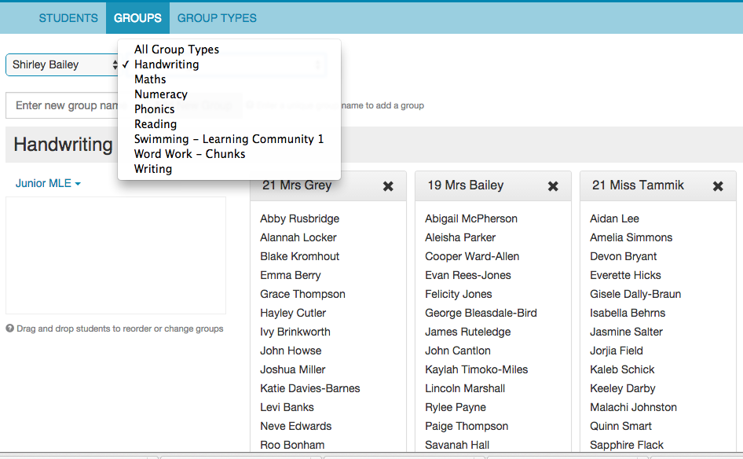Keep the checked Handwriting option

click(167, 64)
